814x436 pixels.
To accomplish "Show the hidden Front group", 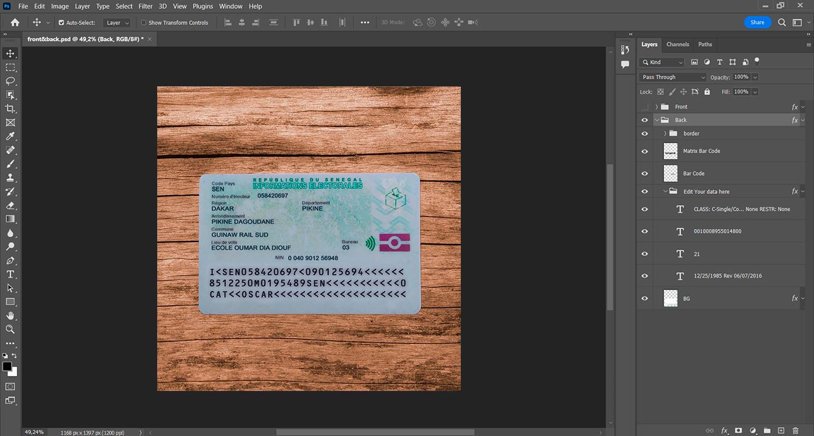I will 645,107.
